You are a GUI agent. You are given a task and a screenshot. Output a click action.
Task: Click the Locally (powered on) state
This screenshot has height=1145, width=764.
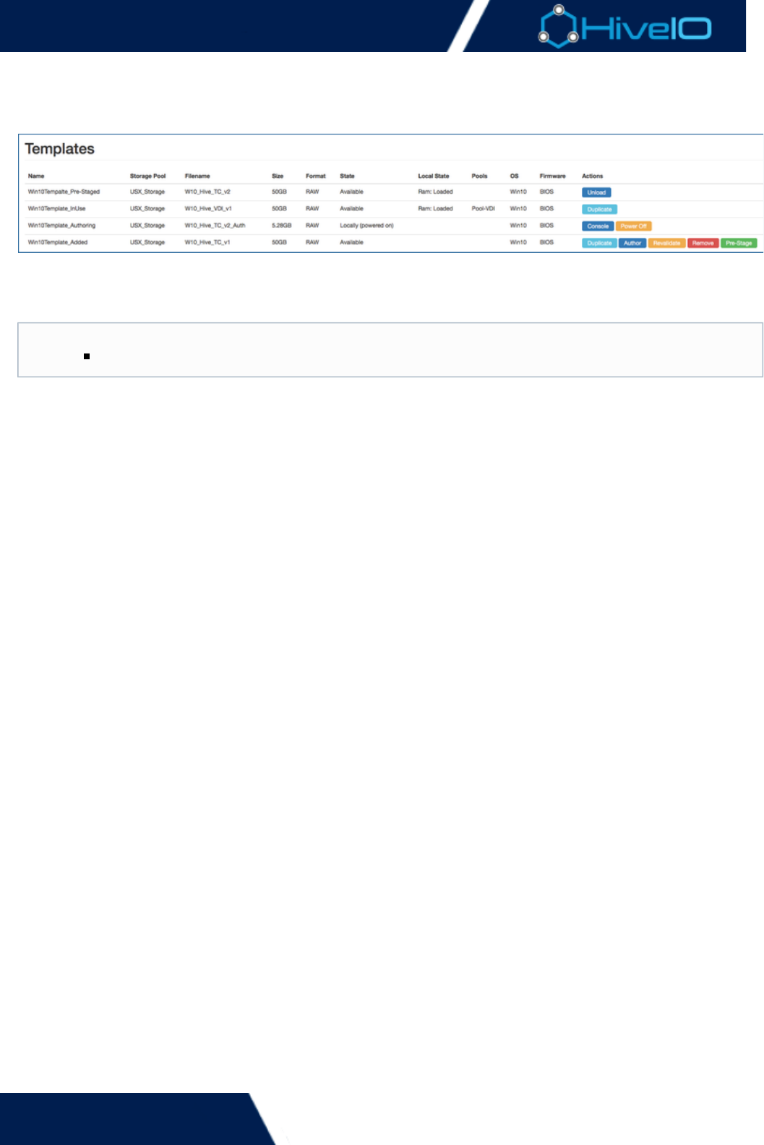(x=367, y=226)
